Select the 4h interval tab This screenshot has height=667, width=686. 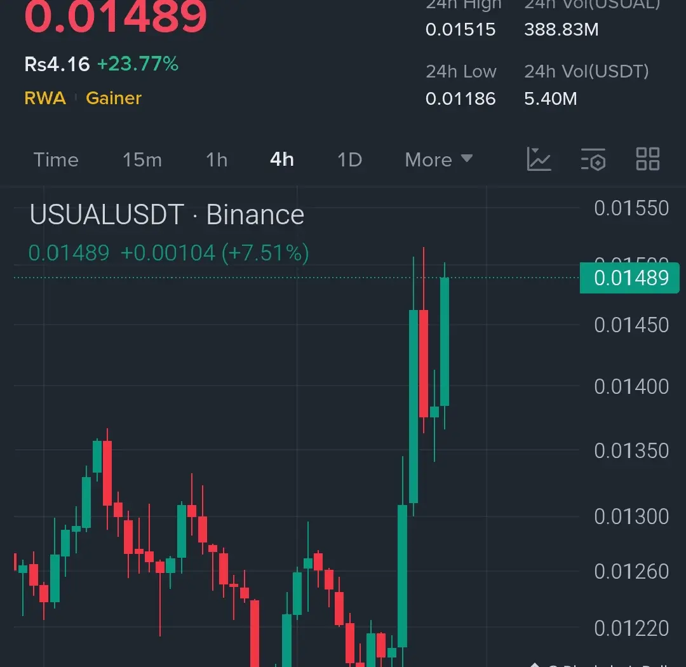click(282, 159)
